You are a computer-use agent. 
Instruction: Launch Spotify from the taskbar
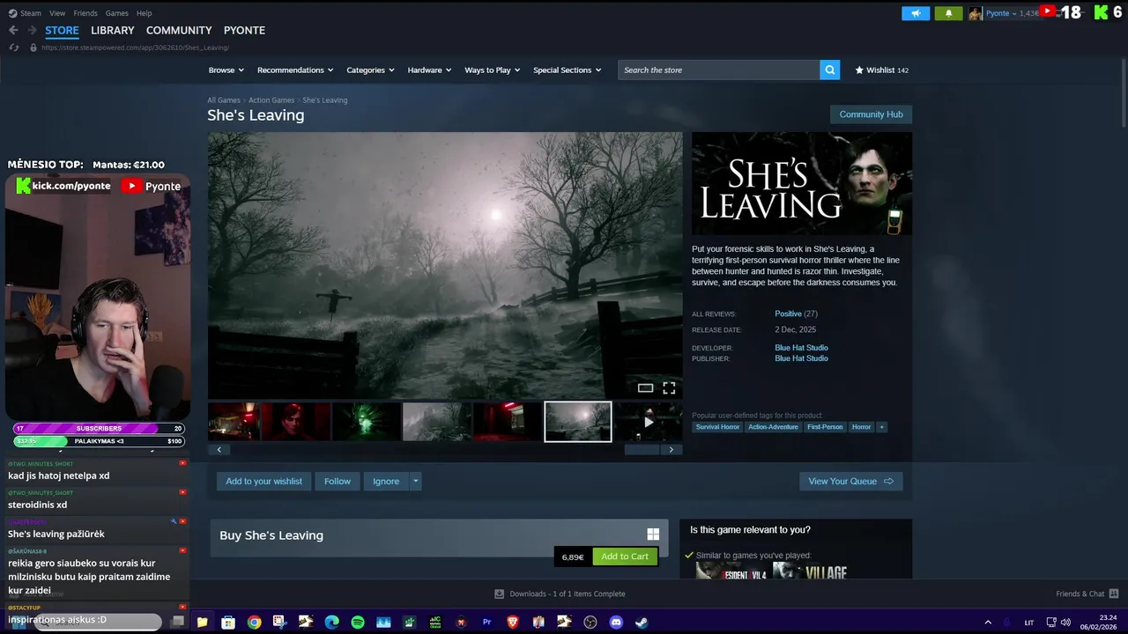tap(358, 622)
